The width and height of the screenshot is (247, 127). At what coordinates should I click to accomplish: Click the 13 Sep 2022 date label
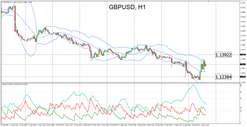pyautogui.click(x=5, y=125)
